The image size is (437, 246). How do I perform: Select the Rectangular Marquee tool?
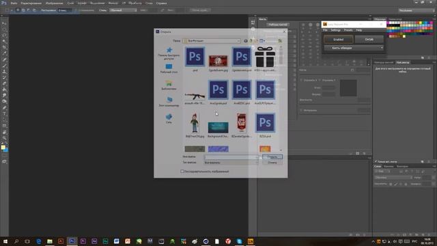click(x=4, y=29)
